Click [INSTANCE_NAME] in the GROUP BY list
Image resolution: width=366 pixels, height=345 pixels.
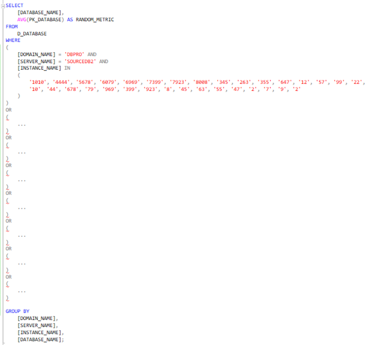coord(39,333)
